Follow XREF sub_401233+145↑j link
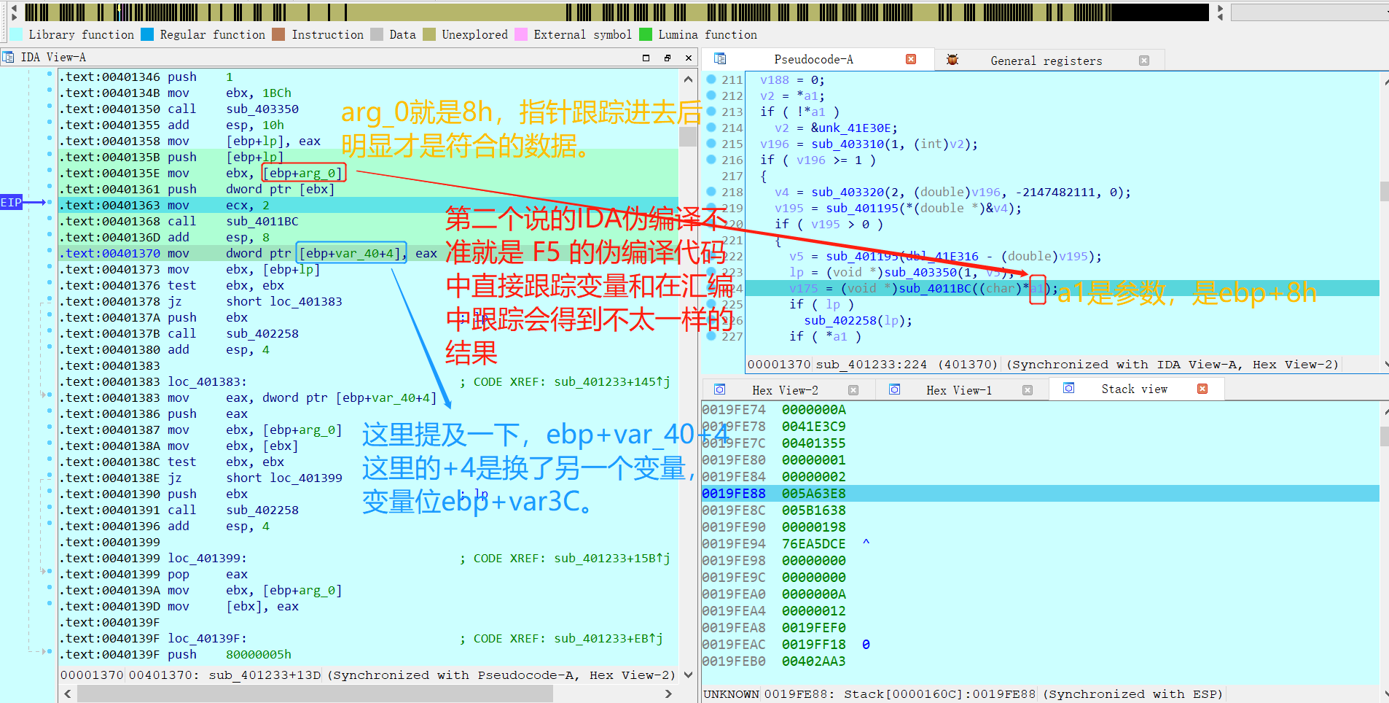The width and height of the screenshot is (1389, 703). pos(612,381)
